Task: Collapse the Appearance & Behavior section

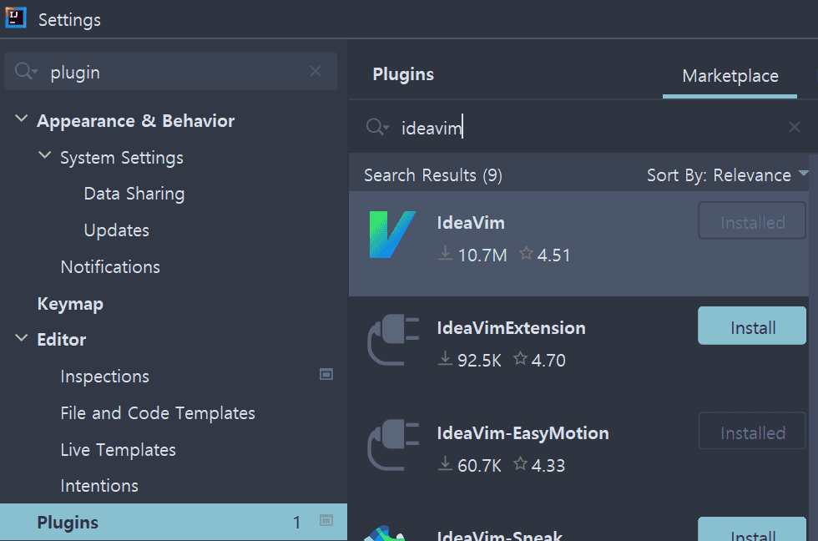Action: [x=22, y=119]
